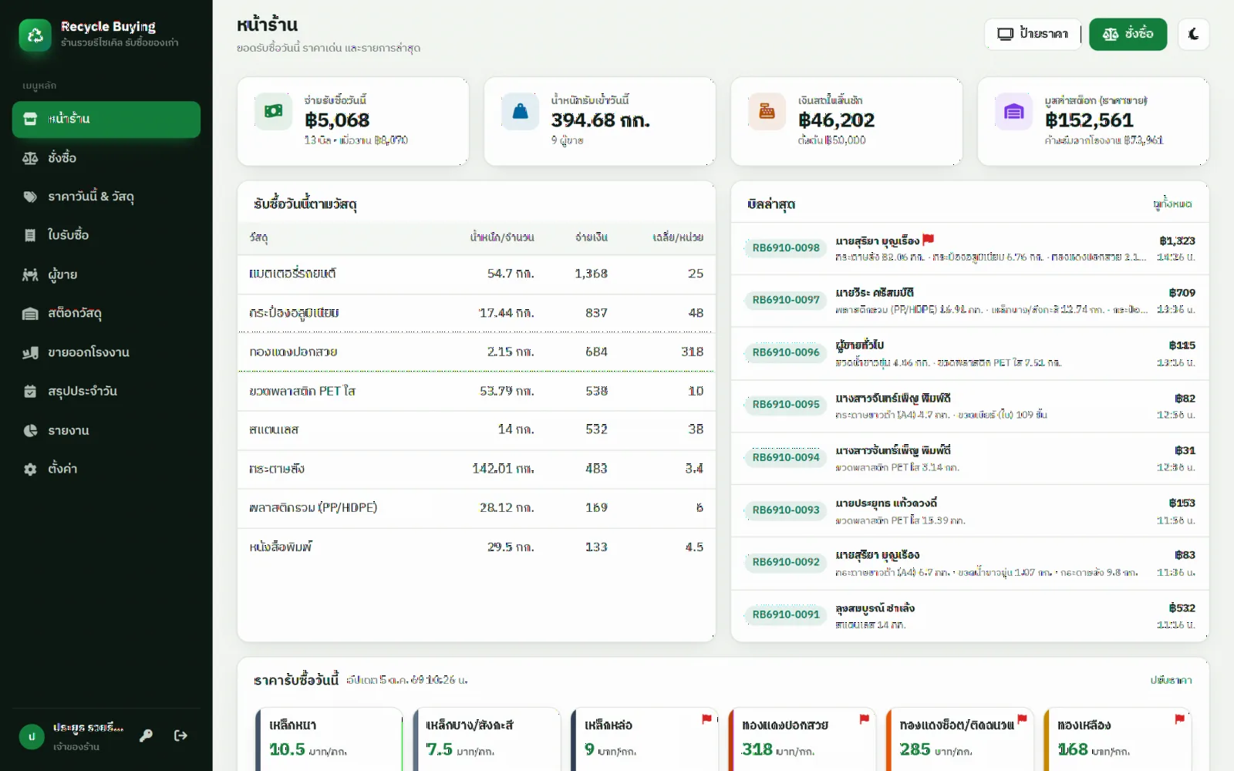
Task: Open the ป้ายราคา display button
Action: [1032, 34]
